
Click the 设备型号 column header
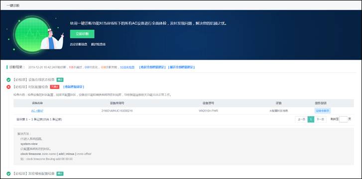click(x=209, y=103)
